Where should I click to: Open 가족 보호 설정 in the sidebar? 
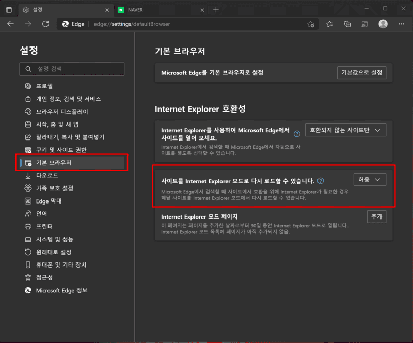[x=72, y=188]
